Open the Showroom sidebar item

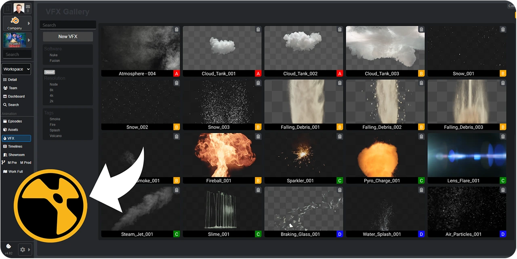[16, 155]
